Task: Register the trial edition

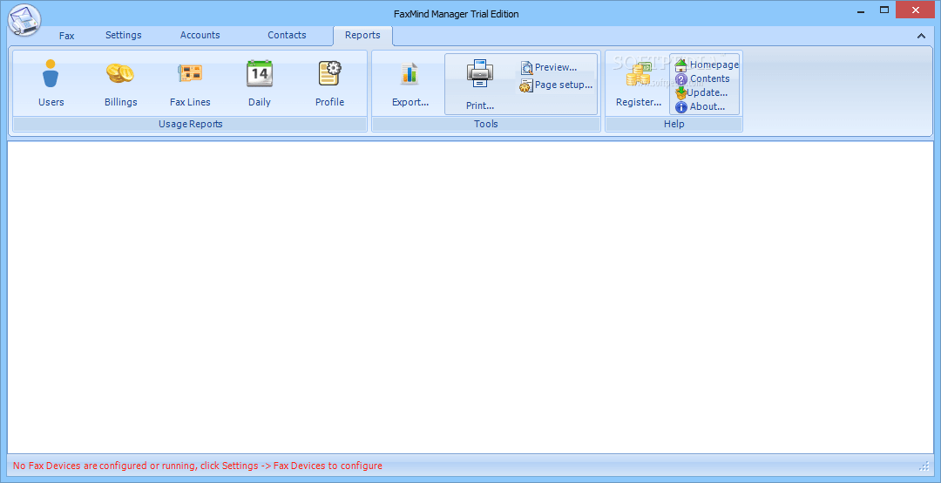Action: click(x=639, y=84)
